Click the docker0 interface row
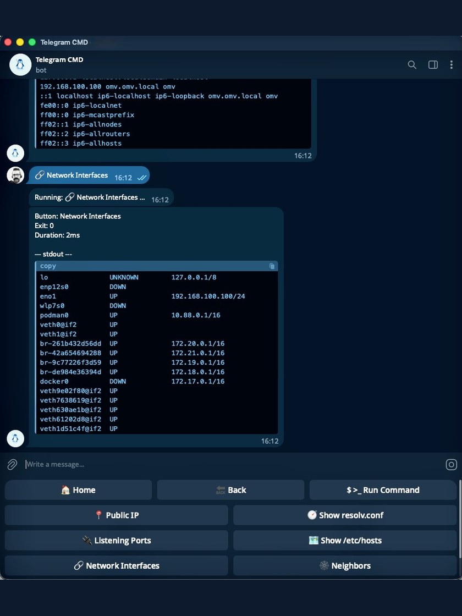Viewport: 462px width, 616px height. (x=132, y=382)
